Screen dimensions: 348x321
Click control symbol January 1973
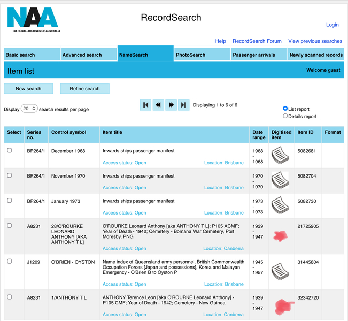(66, 201)
